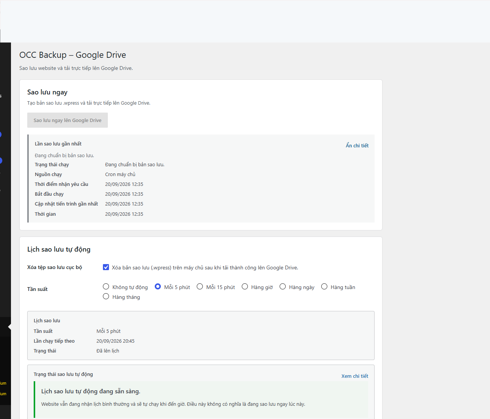Click the "Trạng thái chạy" row label

[x=52, y=164]
